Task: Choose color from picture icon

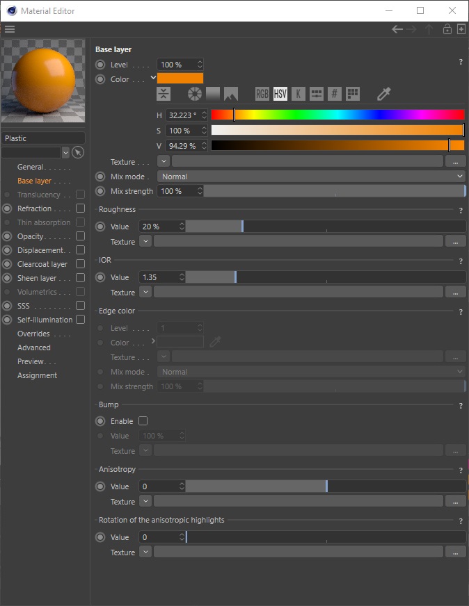Action: pos(231,94)
